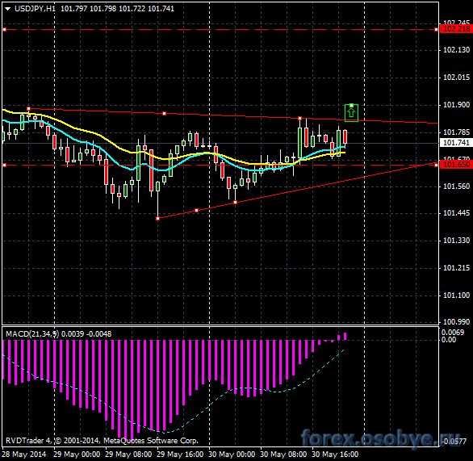The width and height of the screenshot is (473, 461).
Task: Click the 30 May 08:00 time axis label
Action: (283, 454)
